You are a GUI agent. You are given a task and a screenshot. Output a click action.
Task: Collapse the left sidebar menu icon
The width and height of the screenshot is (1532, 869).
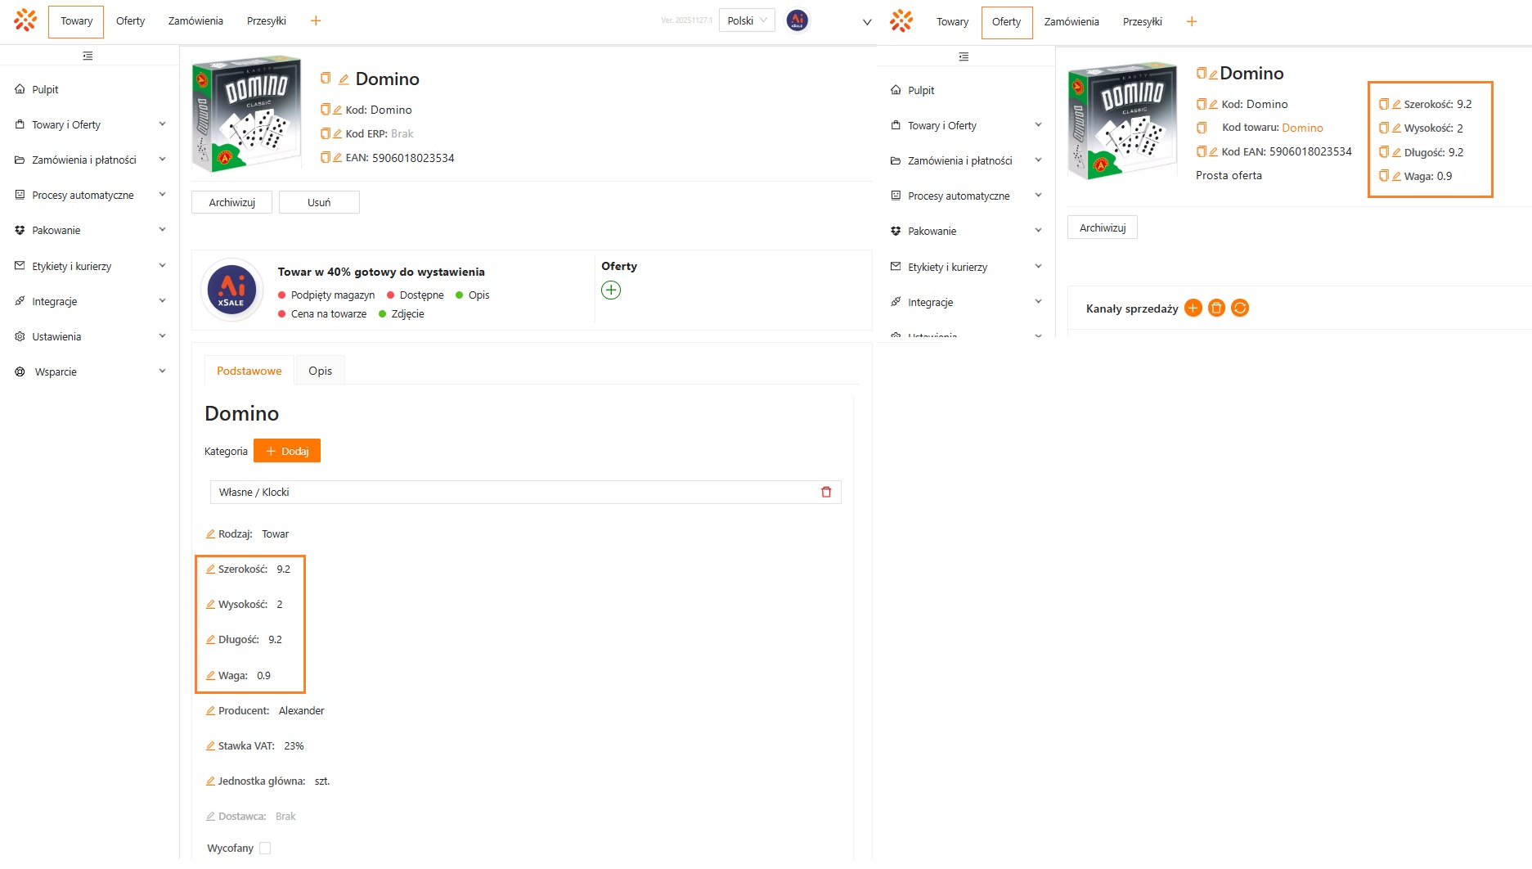(x=88, y=56)
